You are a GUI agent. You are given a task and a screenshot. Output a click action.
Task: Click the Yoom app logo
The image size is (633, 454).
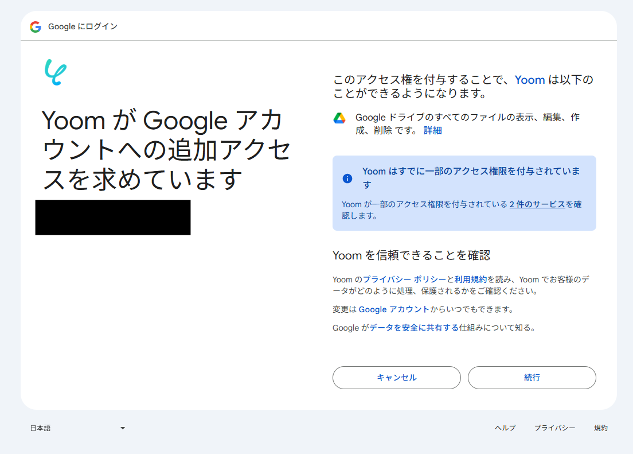56,73
